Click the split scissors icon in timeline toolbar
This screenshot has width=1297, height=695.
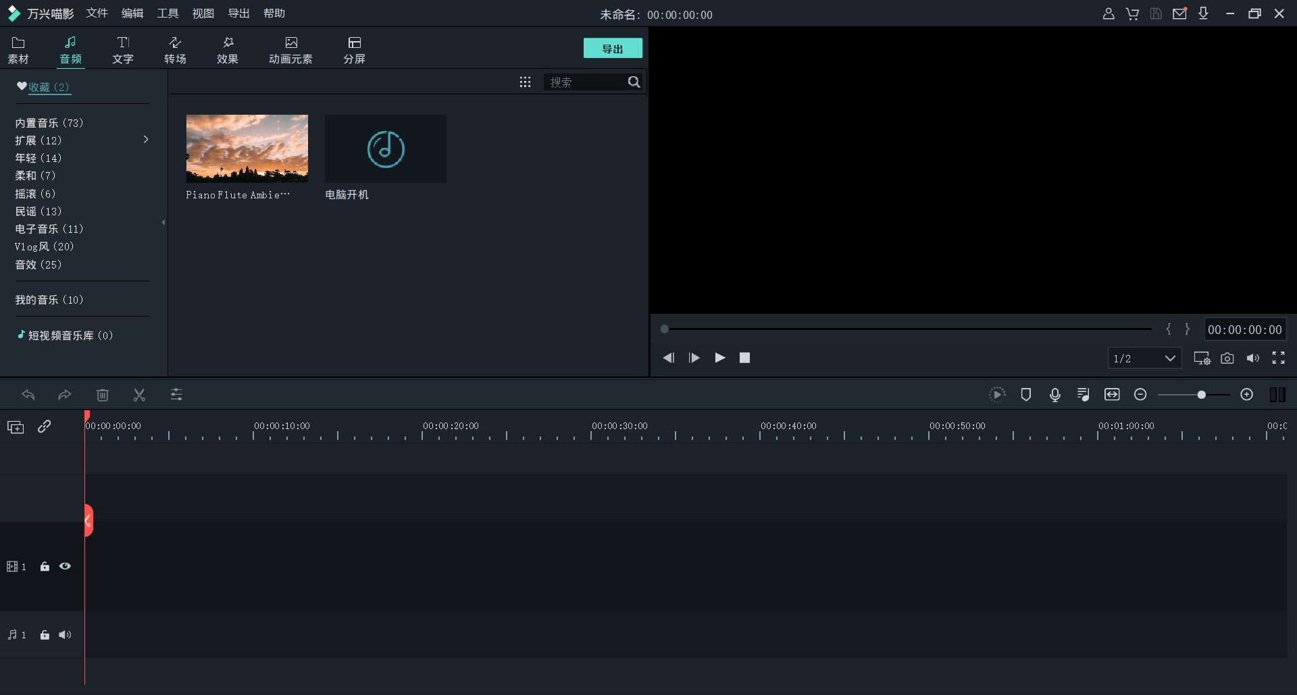[x=139, y=395]
